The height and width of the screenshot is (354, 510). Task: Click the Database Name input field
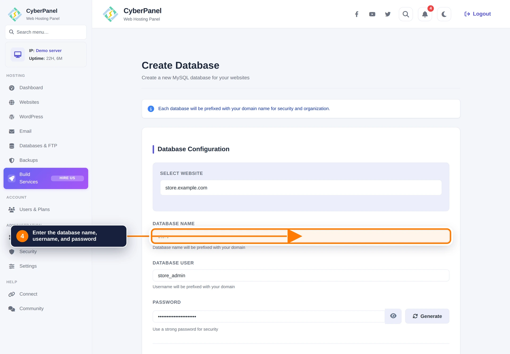301,236
